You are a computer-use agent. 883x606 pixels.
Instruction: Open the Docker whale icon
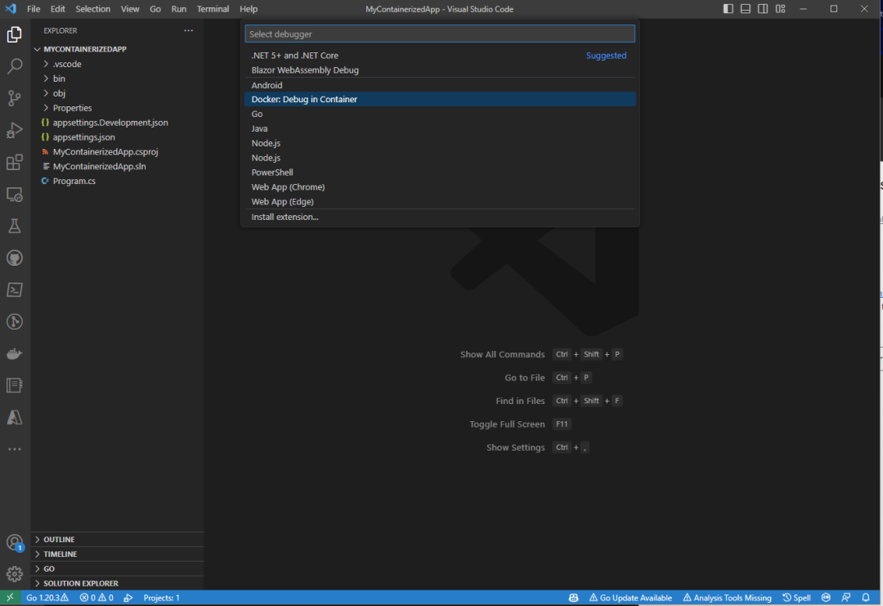pyautogui.click(x=15, y=353)
